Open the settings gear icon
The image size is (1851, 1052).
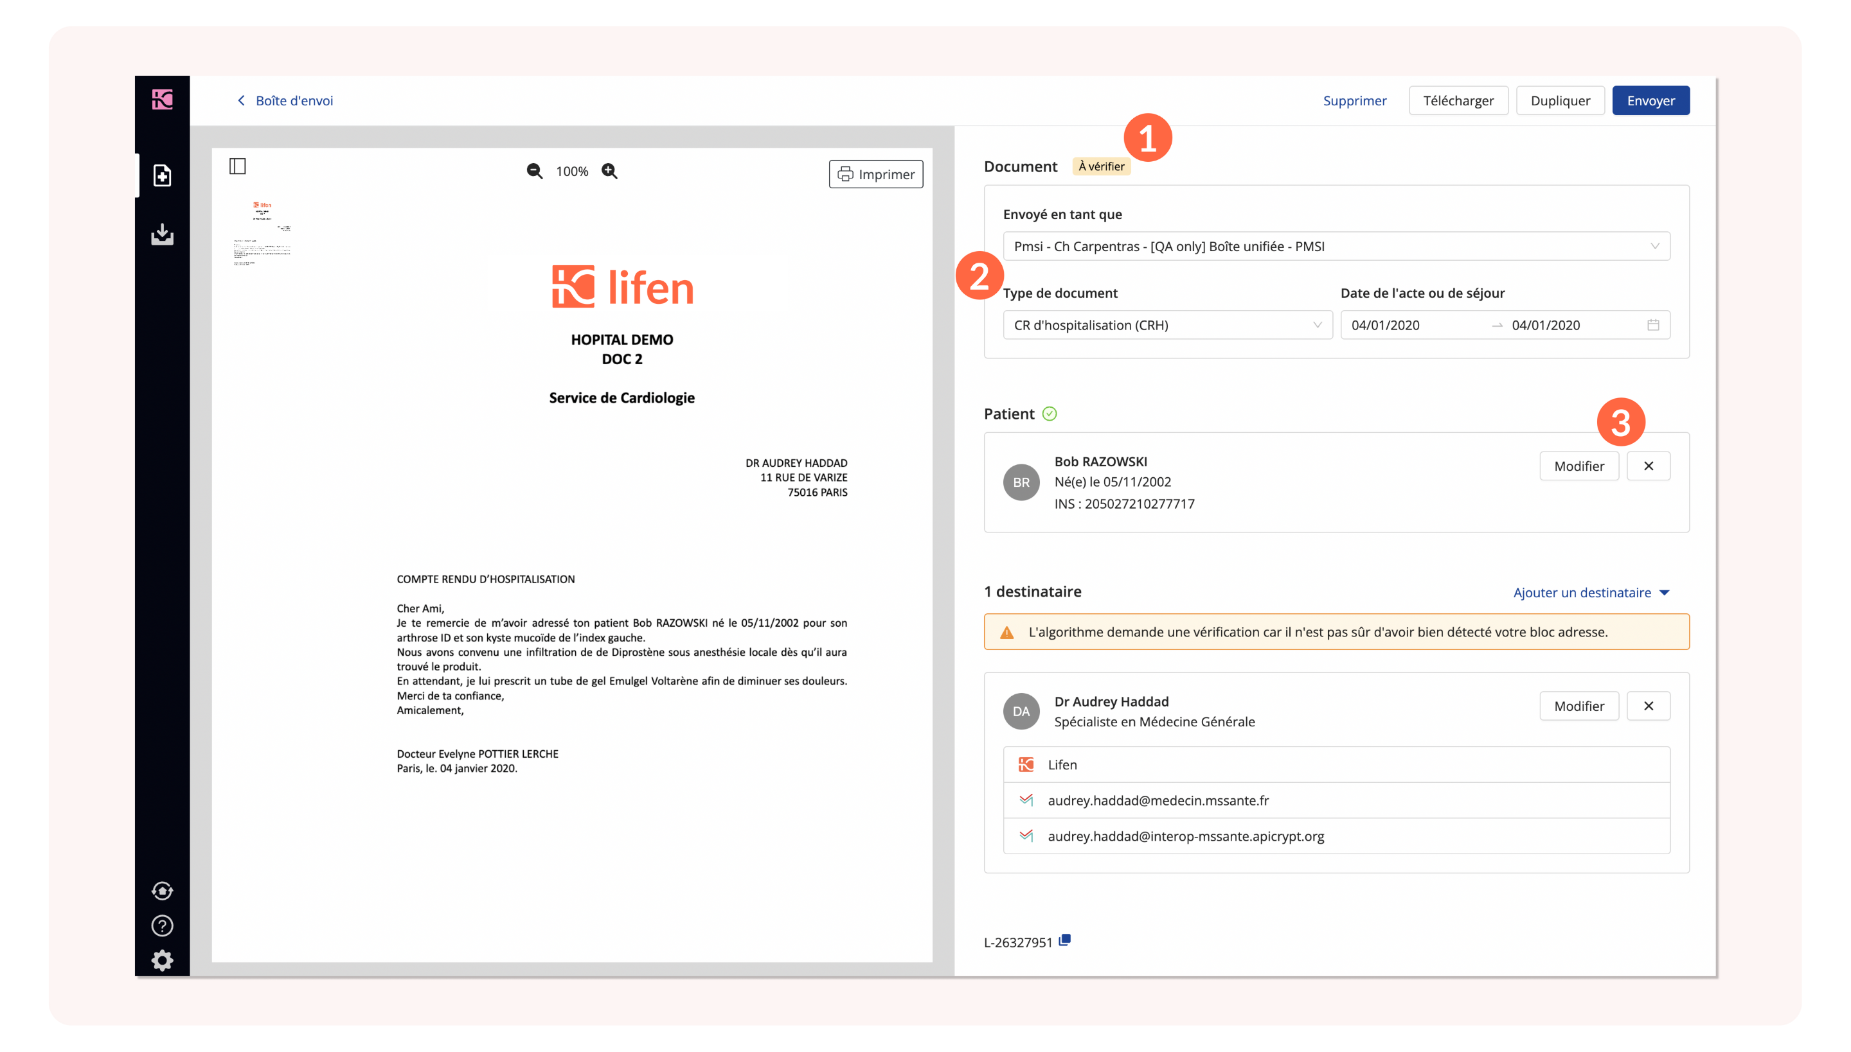[162, 960]
